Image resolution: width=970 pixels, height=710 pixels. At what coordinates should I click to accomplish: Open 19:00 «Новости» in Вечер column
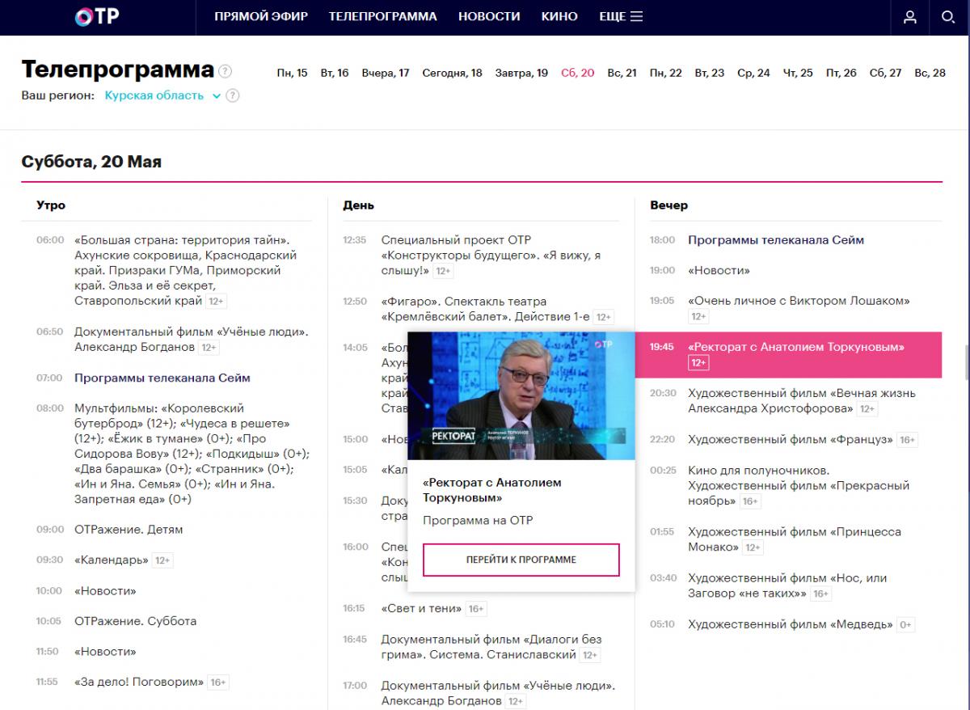click(719, 270)
